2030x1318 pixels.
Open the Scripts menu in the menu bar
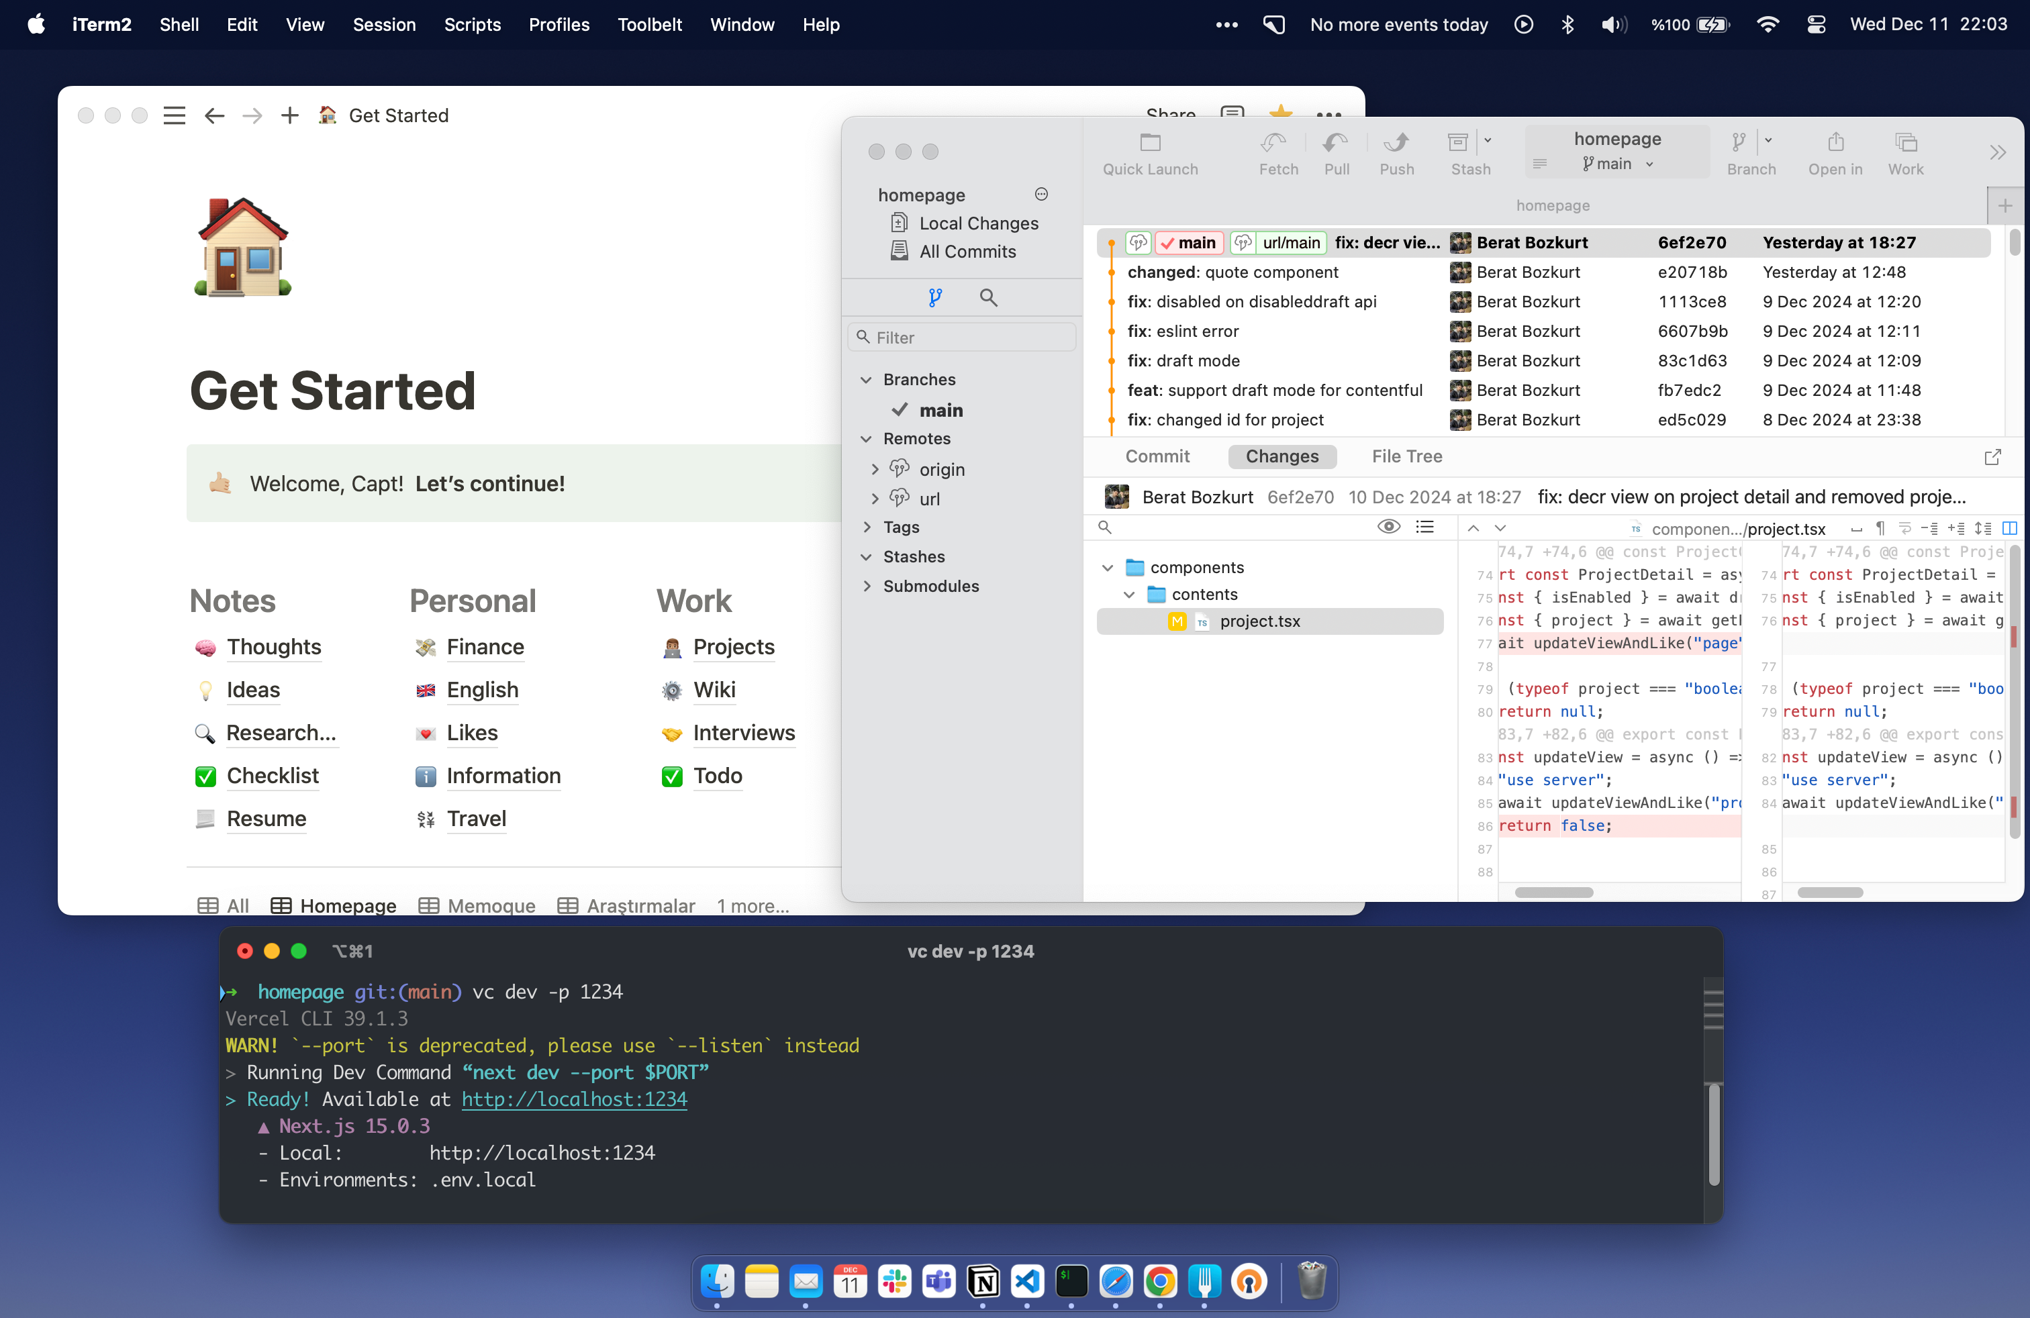pos(472,25)
